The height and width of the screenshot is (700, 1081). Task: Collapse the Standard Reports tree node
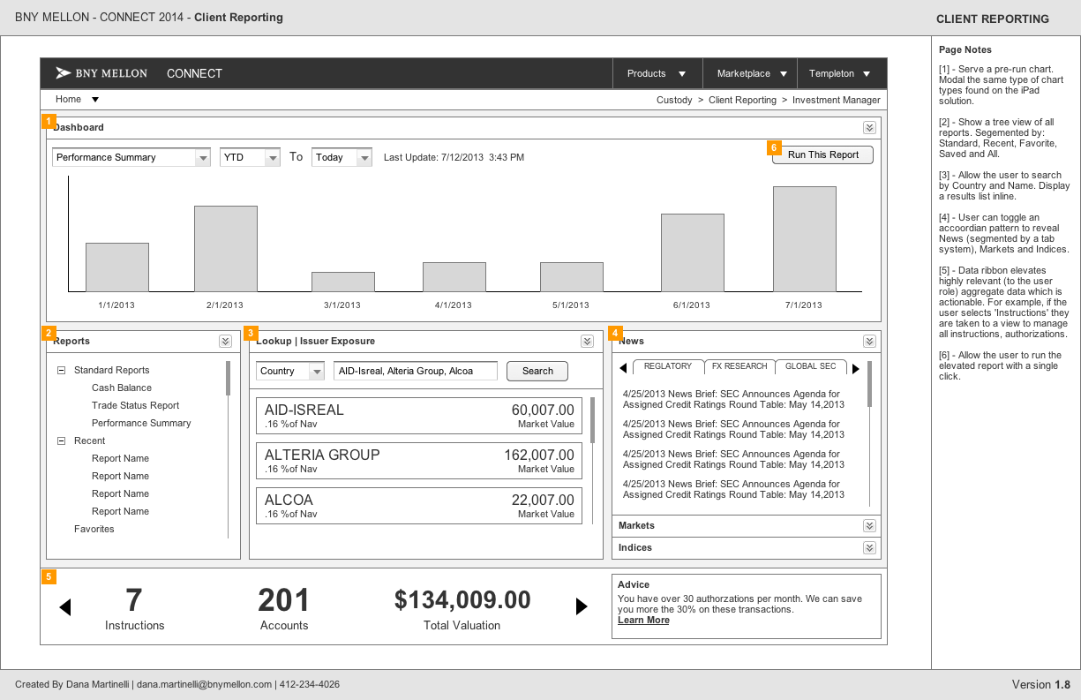(x=61, y=371)
